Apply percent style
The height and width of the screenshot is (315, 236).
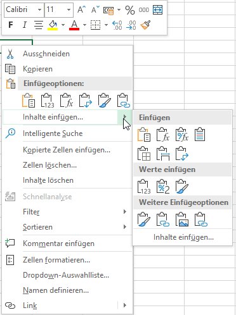tap(130, 10)
